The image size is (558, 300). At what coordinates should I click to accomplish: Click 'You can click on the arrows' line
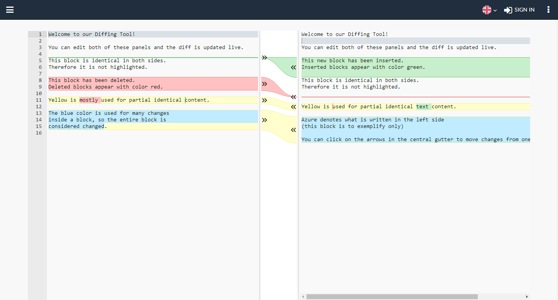(416, 139)
